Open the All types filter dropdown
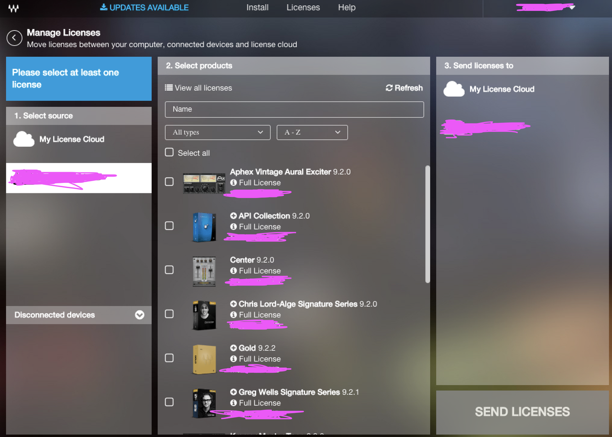 [218, 132]
